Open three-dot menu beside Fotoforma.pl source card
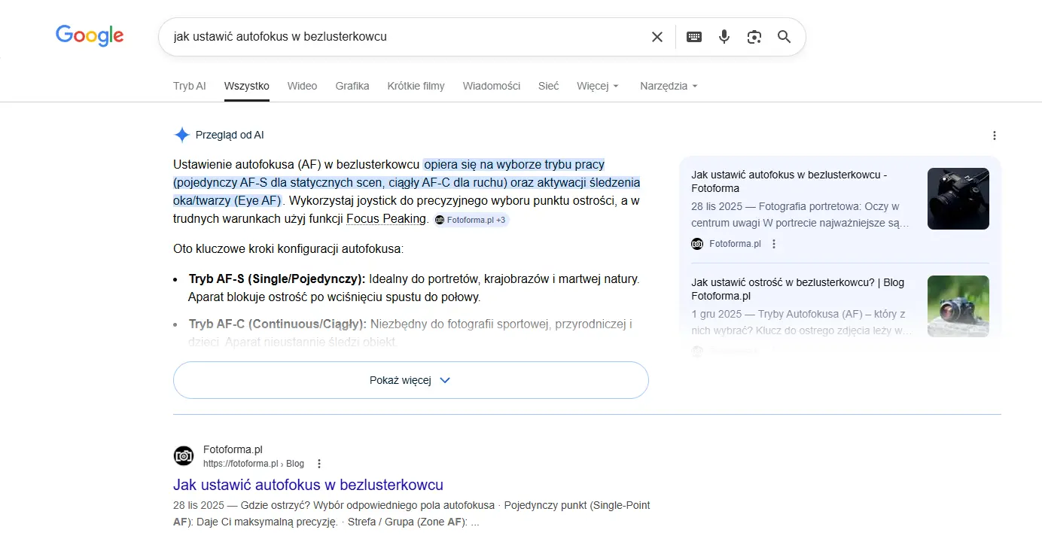This screenshot has height=548, width=1042. click(x=774, y=244)
